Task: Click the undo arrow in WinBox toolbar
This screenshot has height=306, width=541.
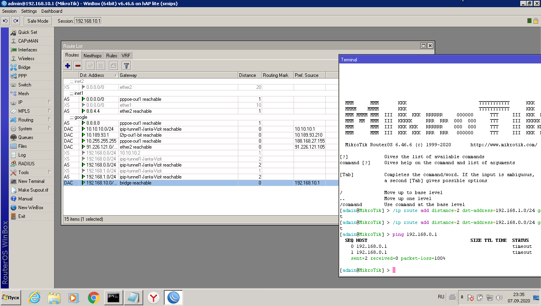Action: 6,21
